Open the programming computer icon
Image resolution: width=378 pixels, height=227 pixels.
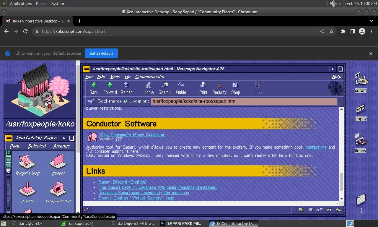tap(58, 189)
